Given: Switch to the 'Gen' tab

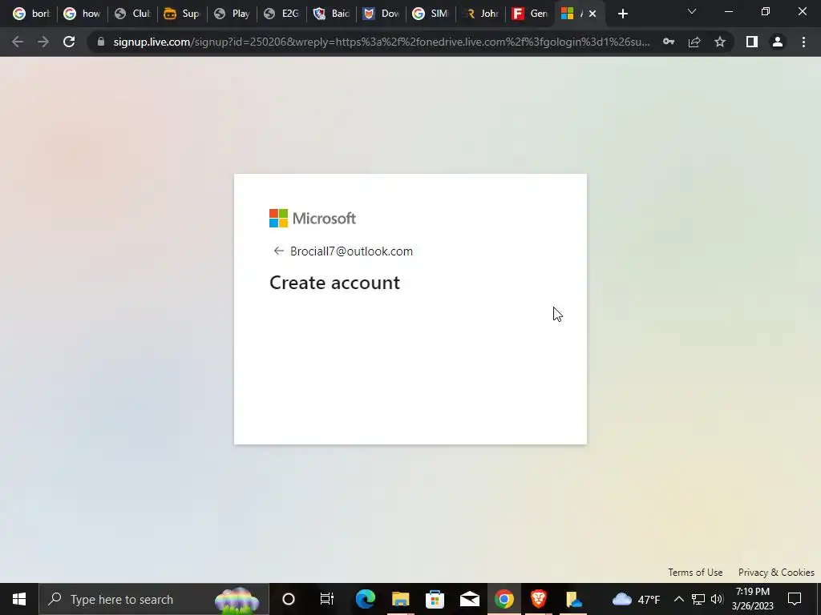Looking at the screenshot, I should point(531,14).
